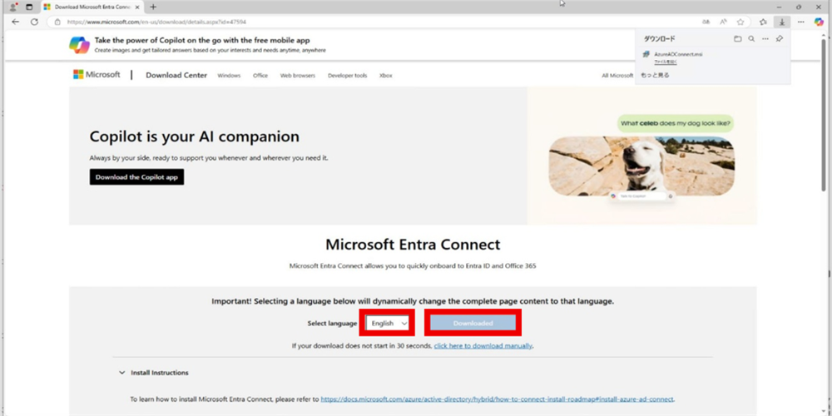This screenshot has height=416, width=832.
Task: Add page to favorites star icon
Action: pos(740,22)
